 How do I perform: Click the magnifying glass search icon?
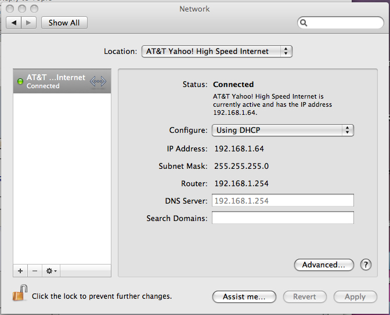pyautogui.click(x=304, y=23)
